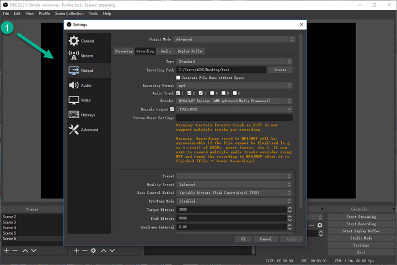This screenshot has width=397, height=265.
Task: Open the Rate Control Method dropdown
Action: 234,192
